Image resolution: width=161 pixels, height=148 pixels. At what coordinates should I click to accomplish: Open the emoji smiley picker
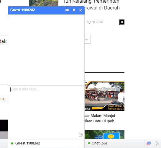(81, 135)
